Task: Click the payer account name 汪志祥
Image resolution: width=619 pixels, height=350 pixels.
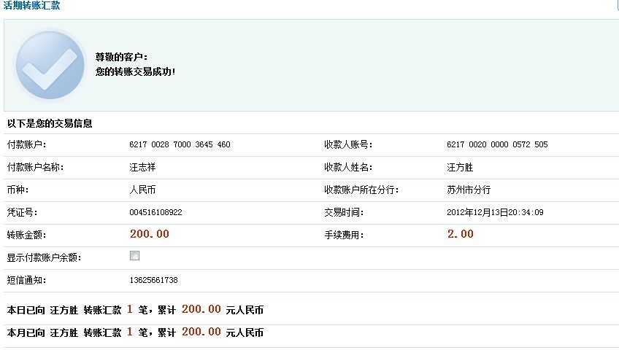Action: click(x=142, y=168)
